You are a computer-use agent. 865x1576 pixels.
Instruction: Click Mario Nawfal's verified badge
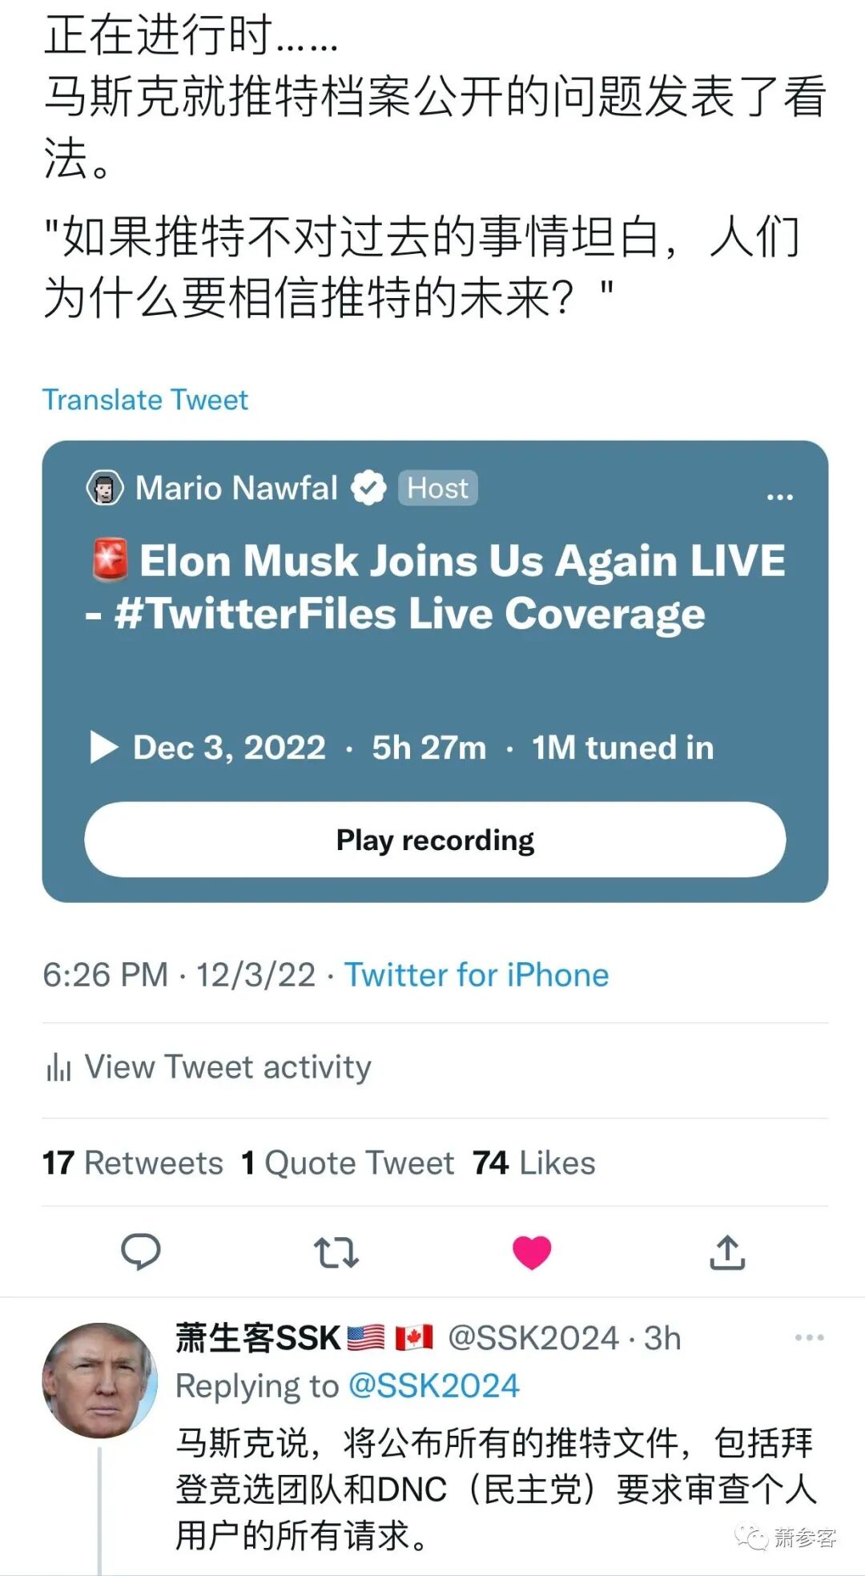pos(368,488)
